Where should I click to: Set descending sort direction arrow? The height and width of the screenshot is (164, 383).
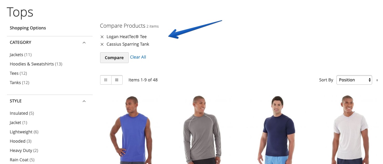coord(377,80)
